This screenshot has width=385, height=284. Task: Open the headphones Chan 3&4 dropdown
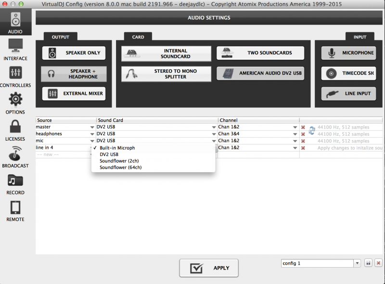point(295,134)
